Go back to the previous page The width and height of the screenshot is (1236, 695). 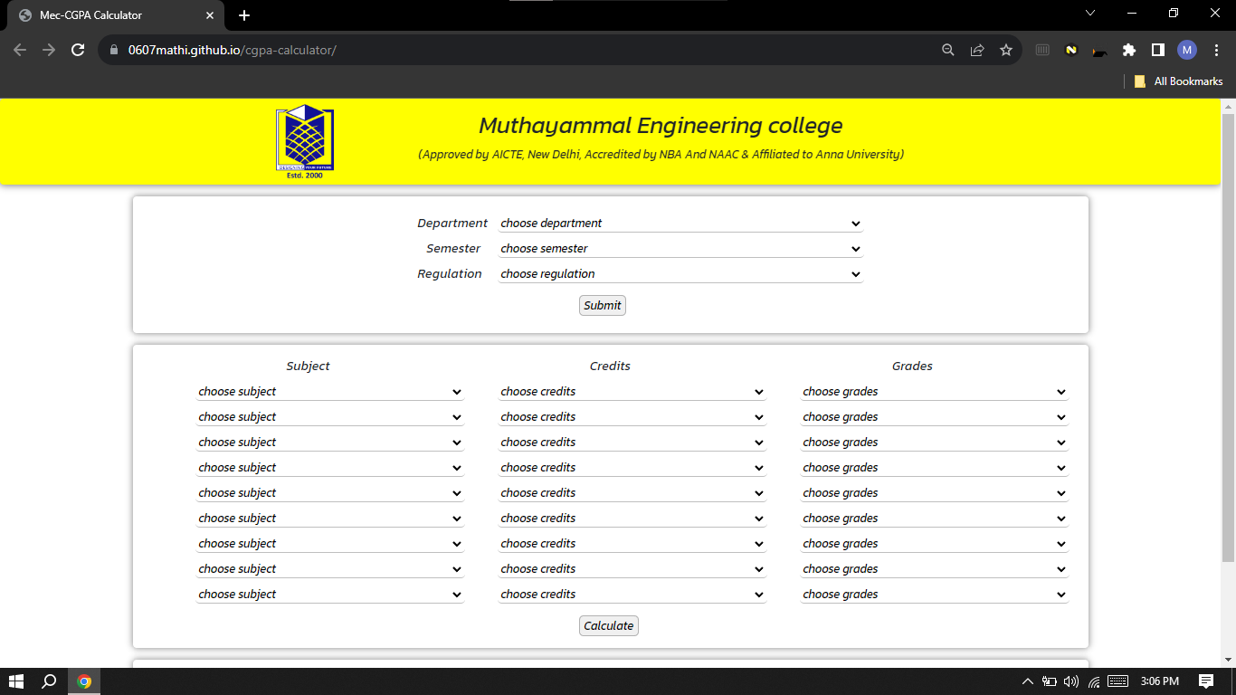20,50
